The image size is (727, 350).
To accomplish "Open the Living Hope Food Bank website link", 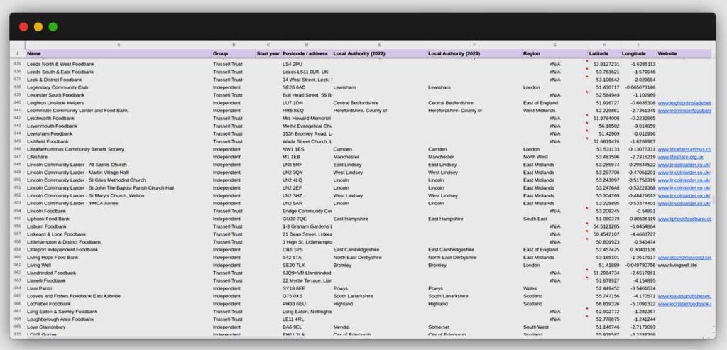I will 684,258.
